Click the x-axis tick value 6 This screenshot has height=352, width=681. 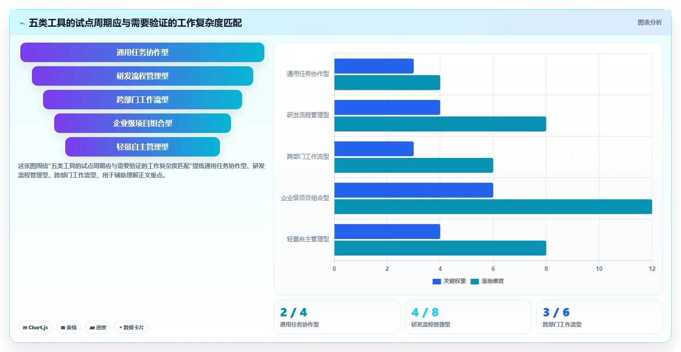click(x=493, y=269)
